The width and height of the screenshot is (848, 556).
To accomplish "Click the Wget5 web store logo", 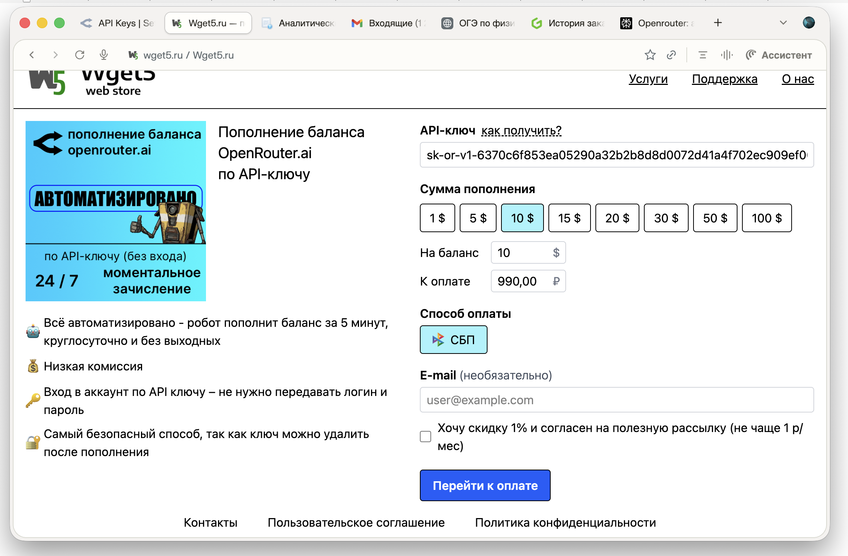I will click(x=92, y=83).
